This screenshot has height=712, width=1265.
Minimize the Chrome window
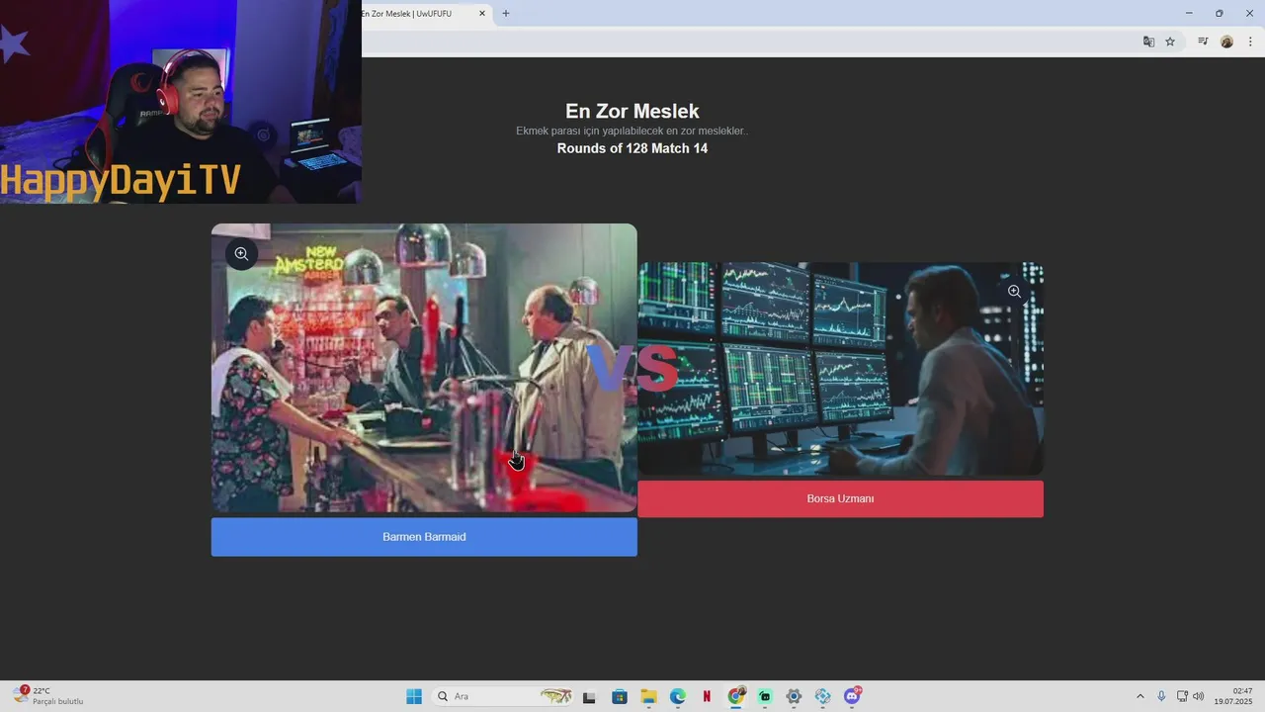click(1189, 13)
